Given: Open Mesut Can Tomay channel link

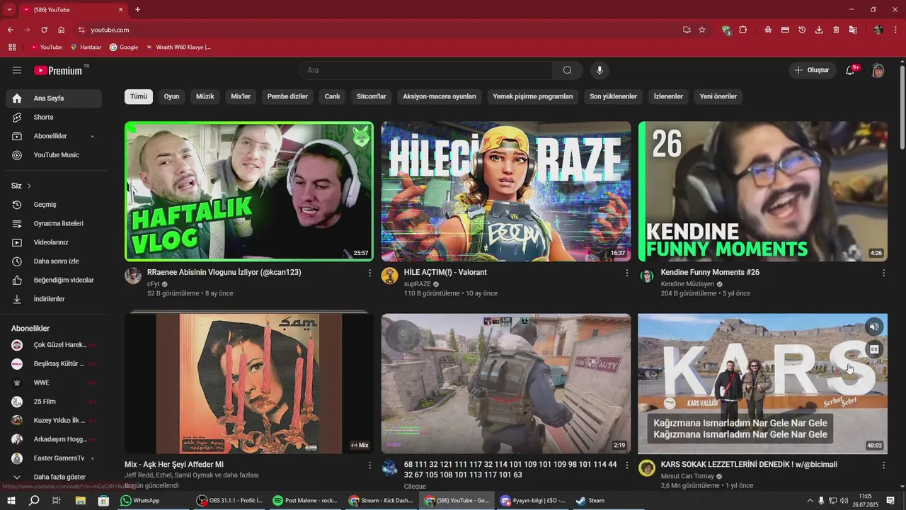Looking at the screenshot, I should (x=687, y=476).
